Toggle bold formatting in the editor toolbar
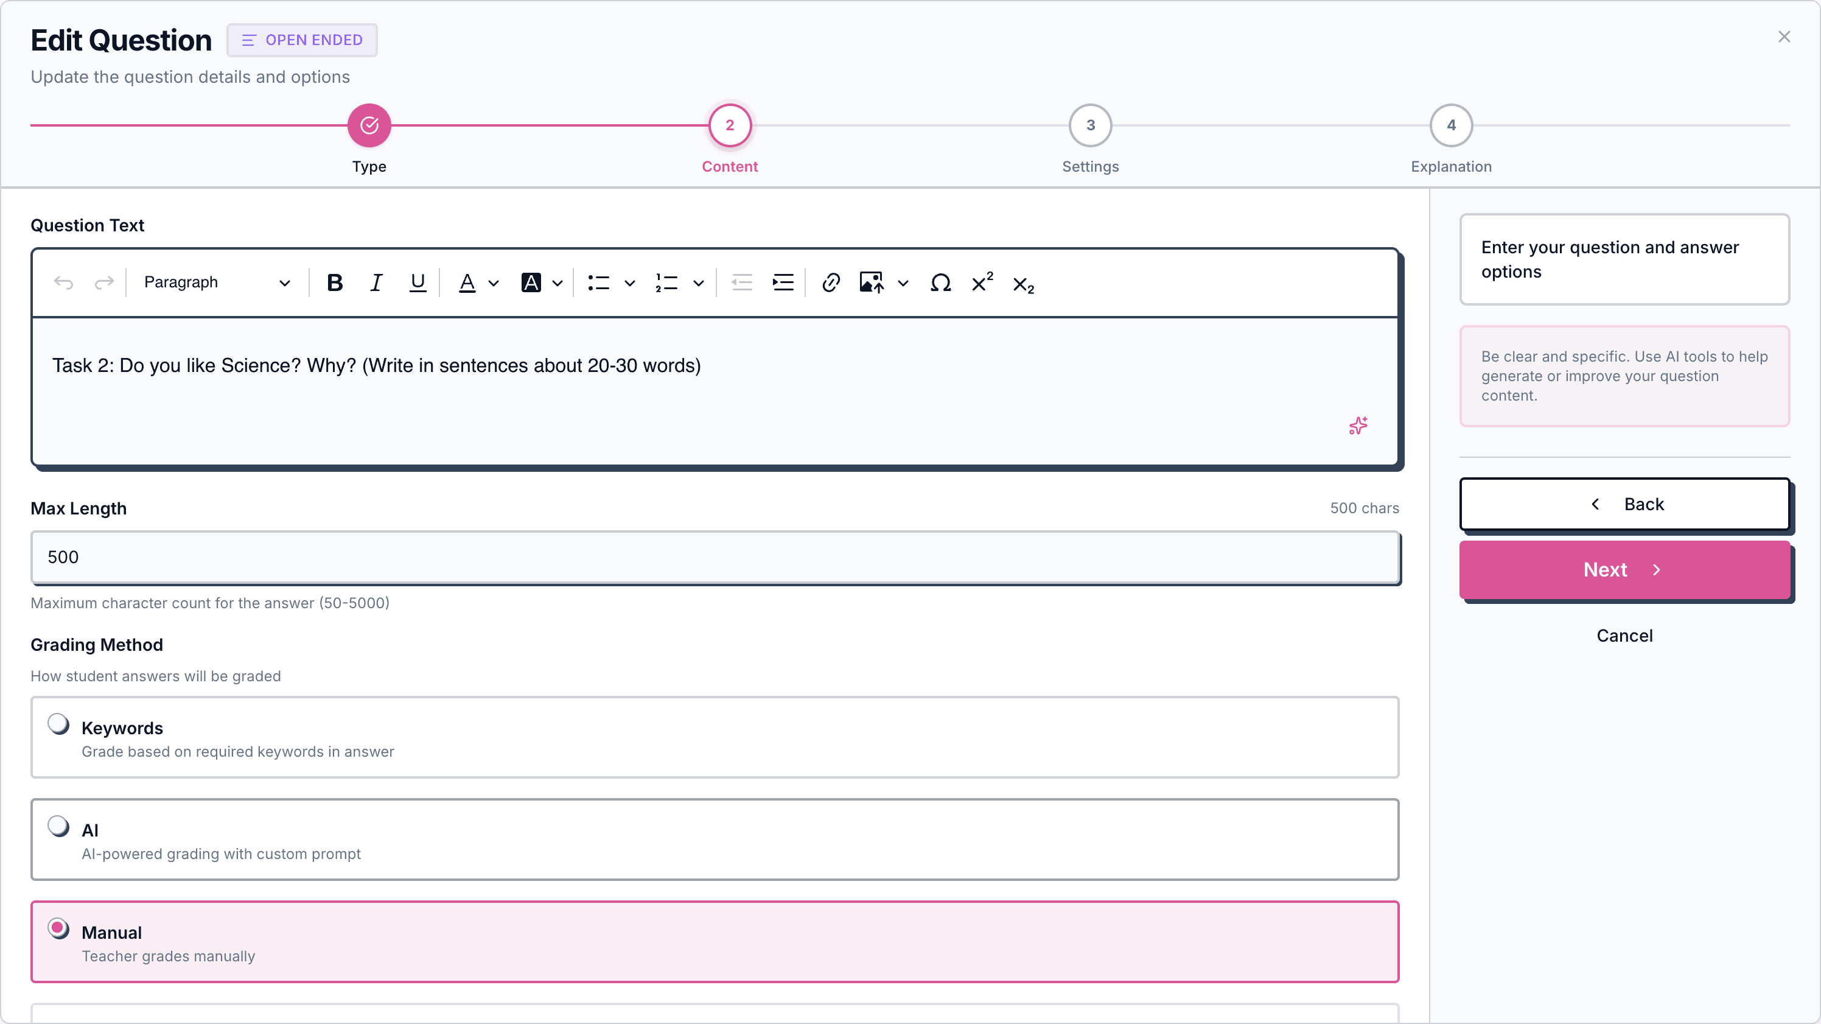This screenshot has width=1821, height=1024. coord(335,283)
